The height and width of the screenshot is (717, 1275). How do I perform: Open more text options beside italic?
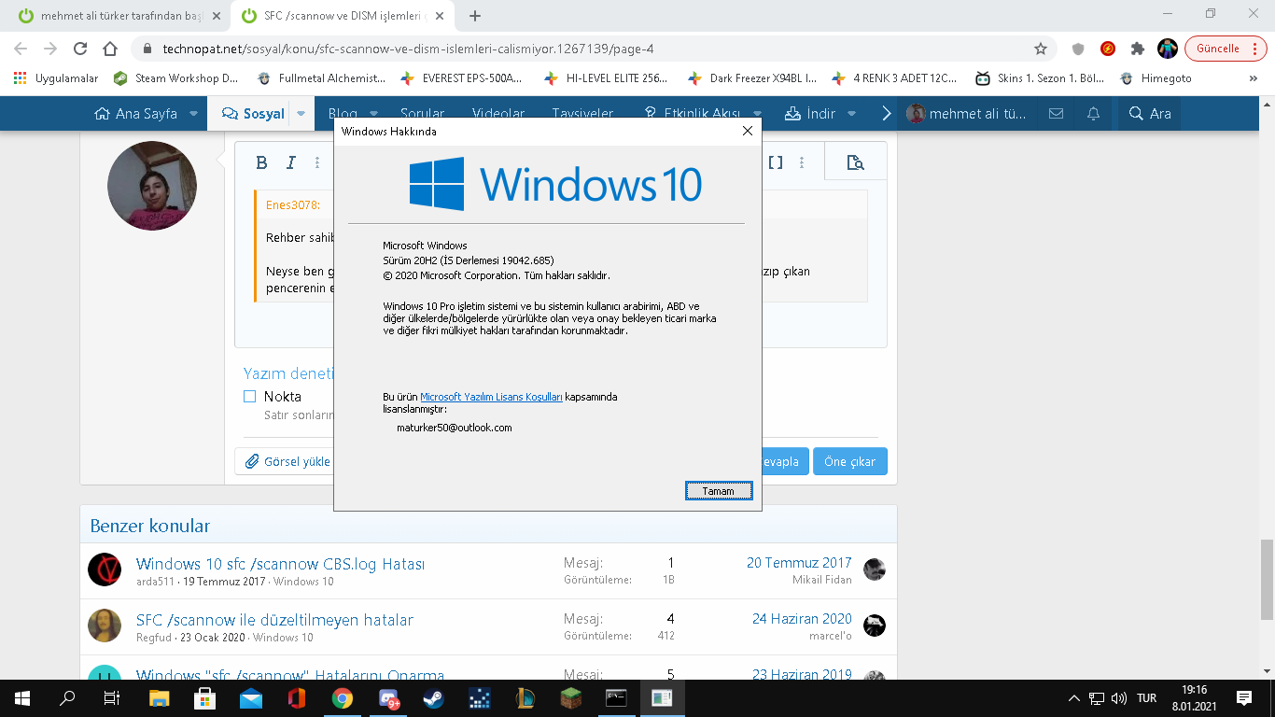(x=317, y=162)
